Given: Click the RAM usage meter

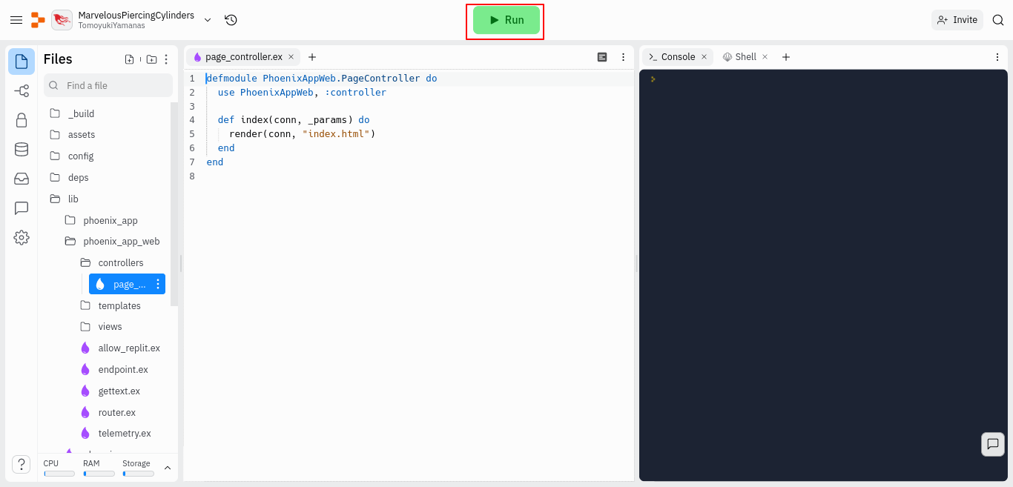Looking at the screenshot, I should click(99, 468).
